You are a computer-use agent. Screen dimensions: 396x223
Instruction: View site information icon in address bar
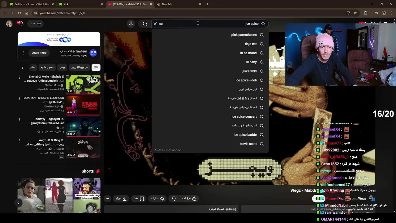coord(36,13)
